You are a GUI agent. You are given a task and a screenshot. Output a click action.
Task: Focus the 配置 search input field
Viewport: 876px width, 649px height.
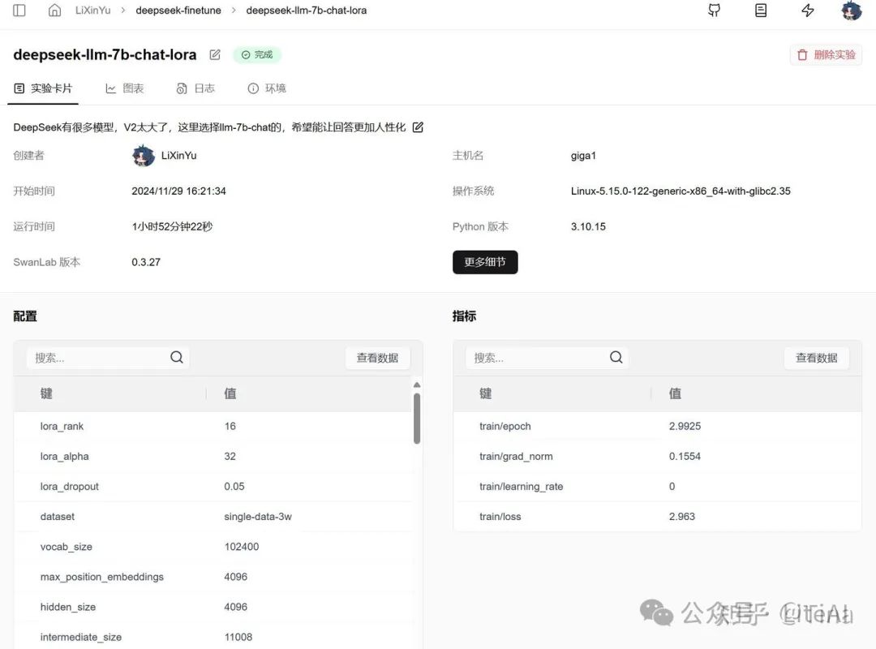coord(108,358)
